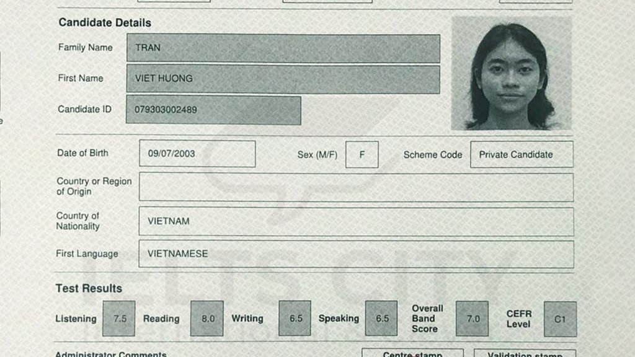Click the Reading score 8.0
635x357 pixels.
click(205, 318)
